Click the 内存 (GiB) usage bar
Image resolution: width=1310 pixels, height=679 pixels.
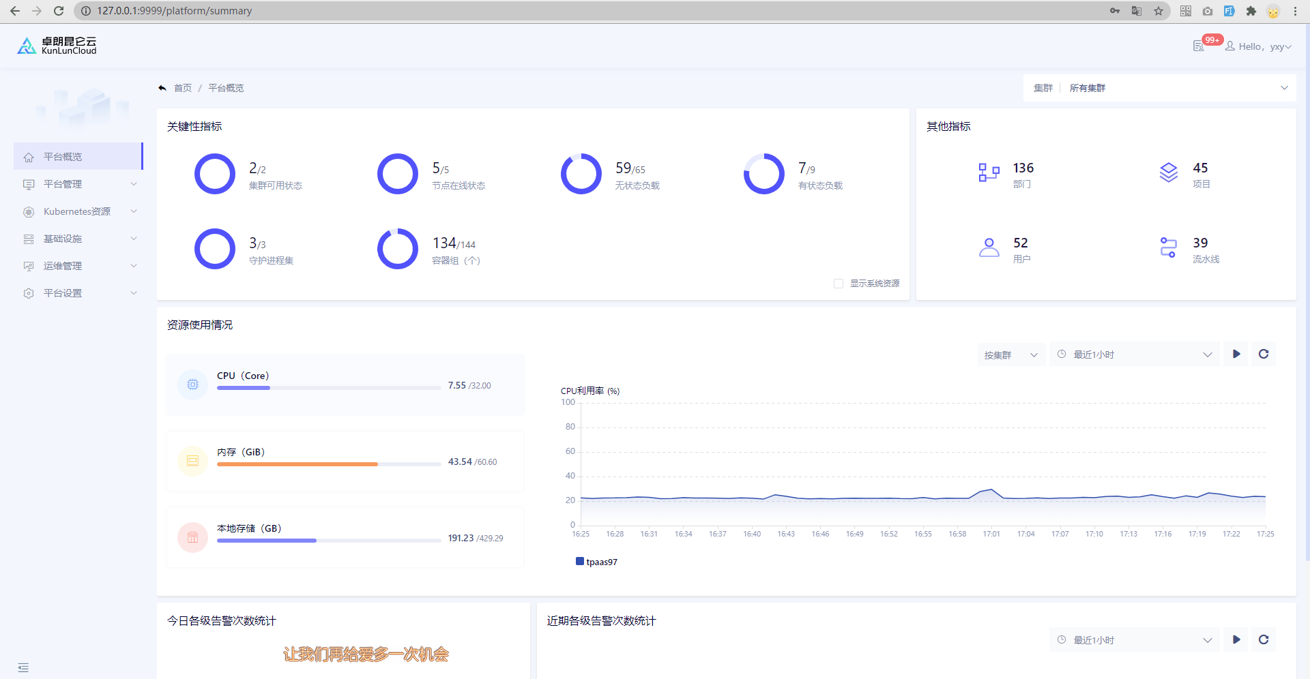tap(329, 464)
